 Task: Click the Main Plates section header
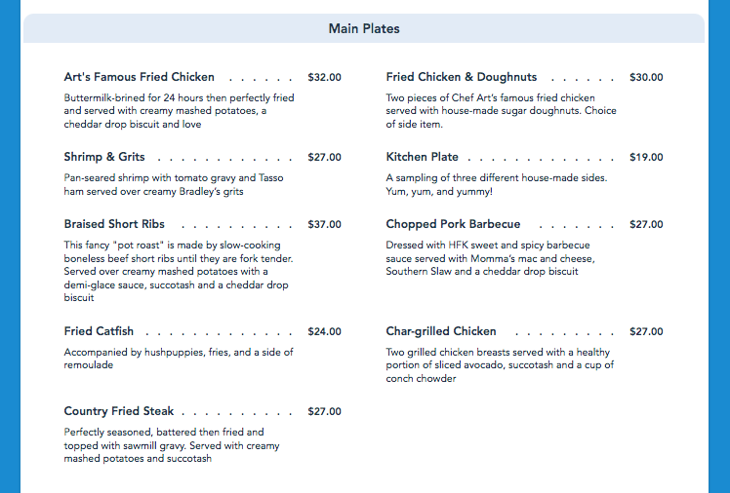coord(364,28)
